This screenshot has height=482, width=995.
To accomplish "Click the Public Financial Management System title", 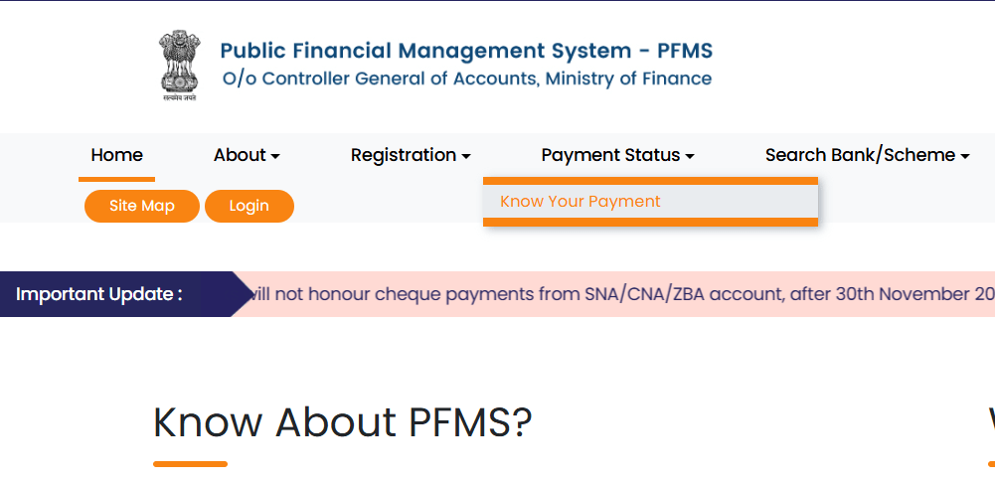I will click(465, 51).
